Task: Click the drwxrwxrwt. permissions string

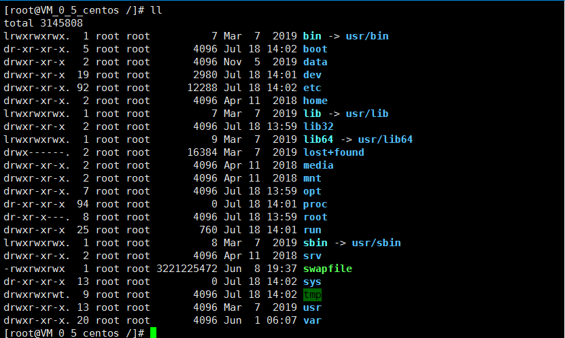Action: point(37,294)
